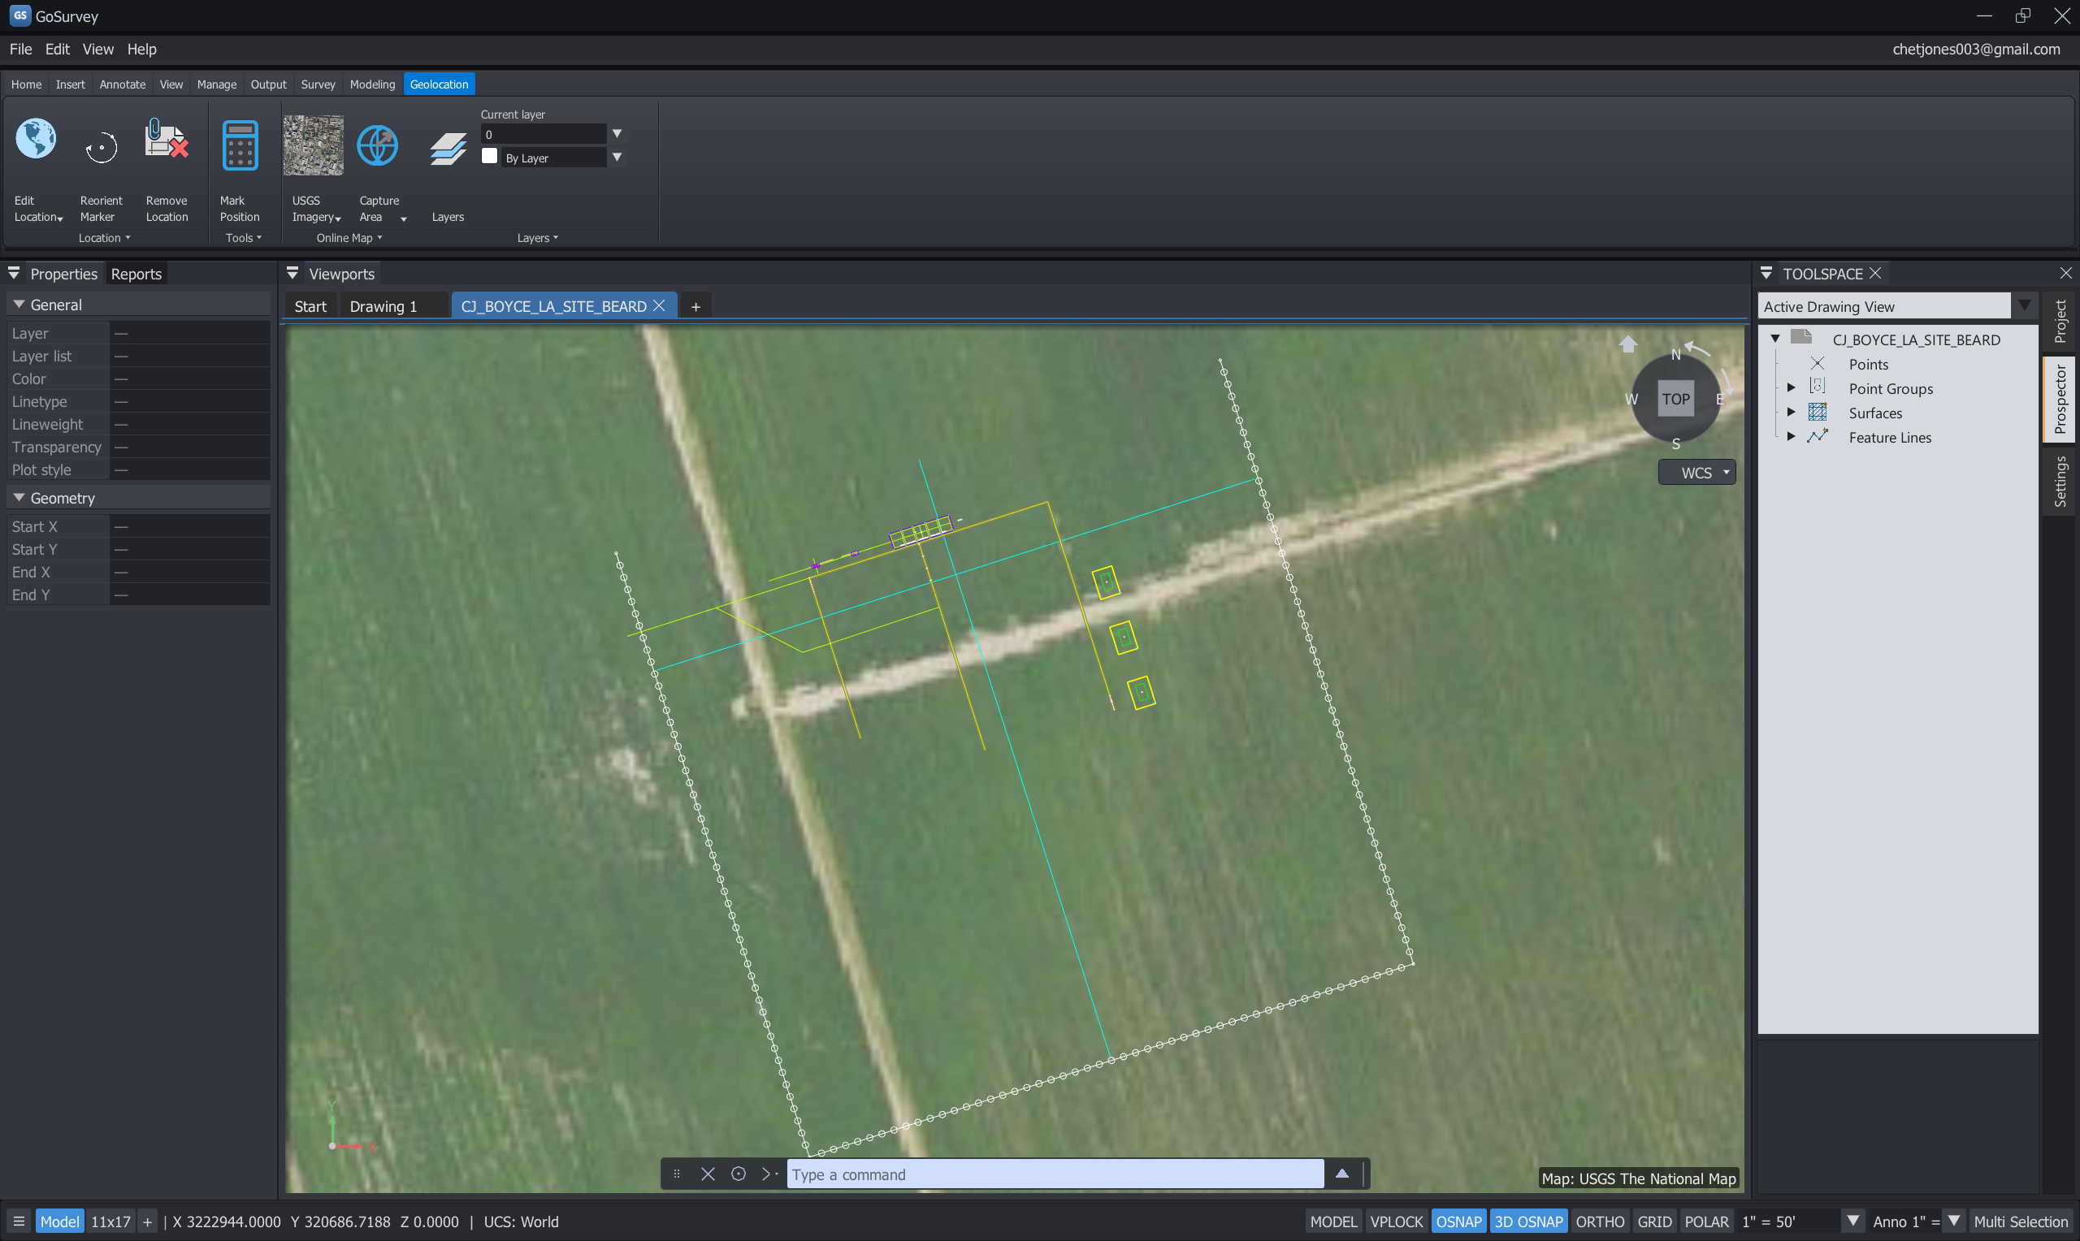Expand the Location panel group
Viewport: 2080px width, 1241px height.
pyautogui.click(x=105, y=237)
